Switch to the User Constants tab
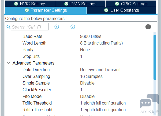This screenshot has width=161, height=116. 121,10
